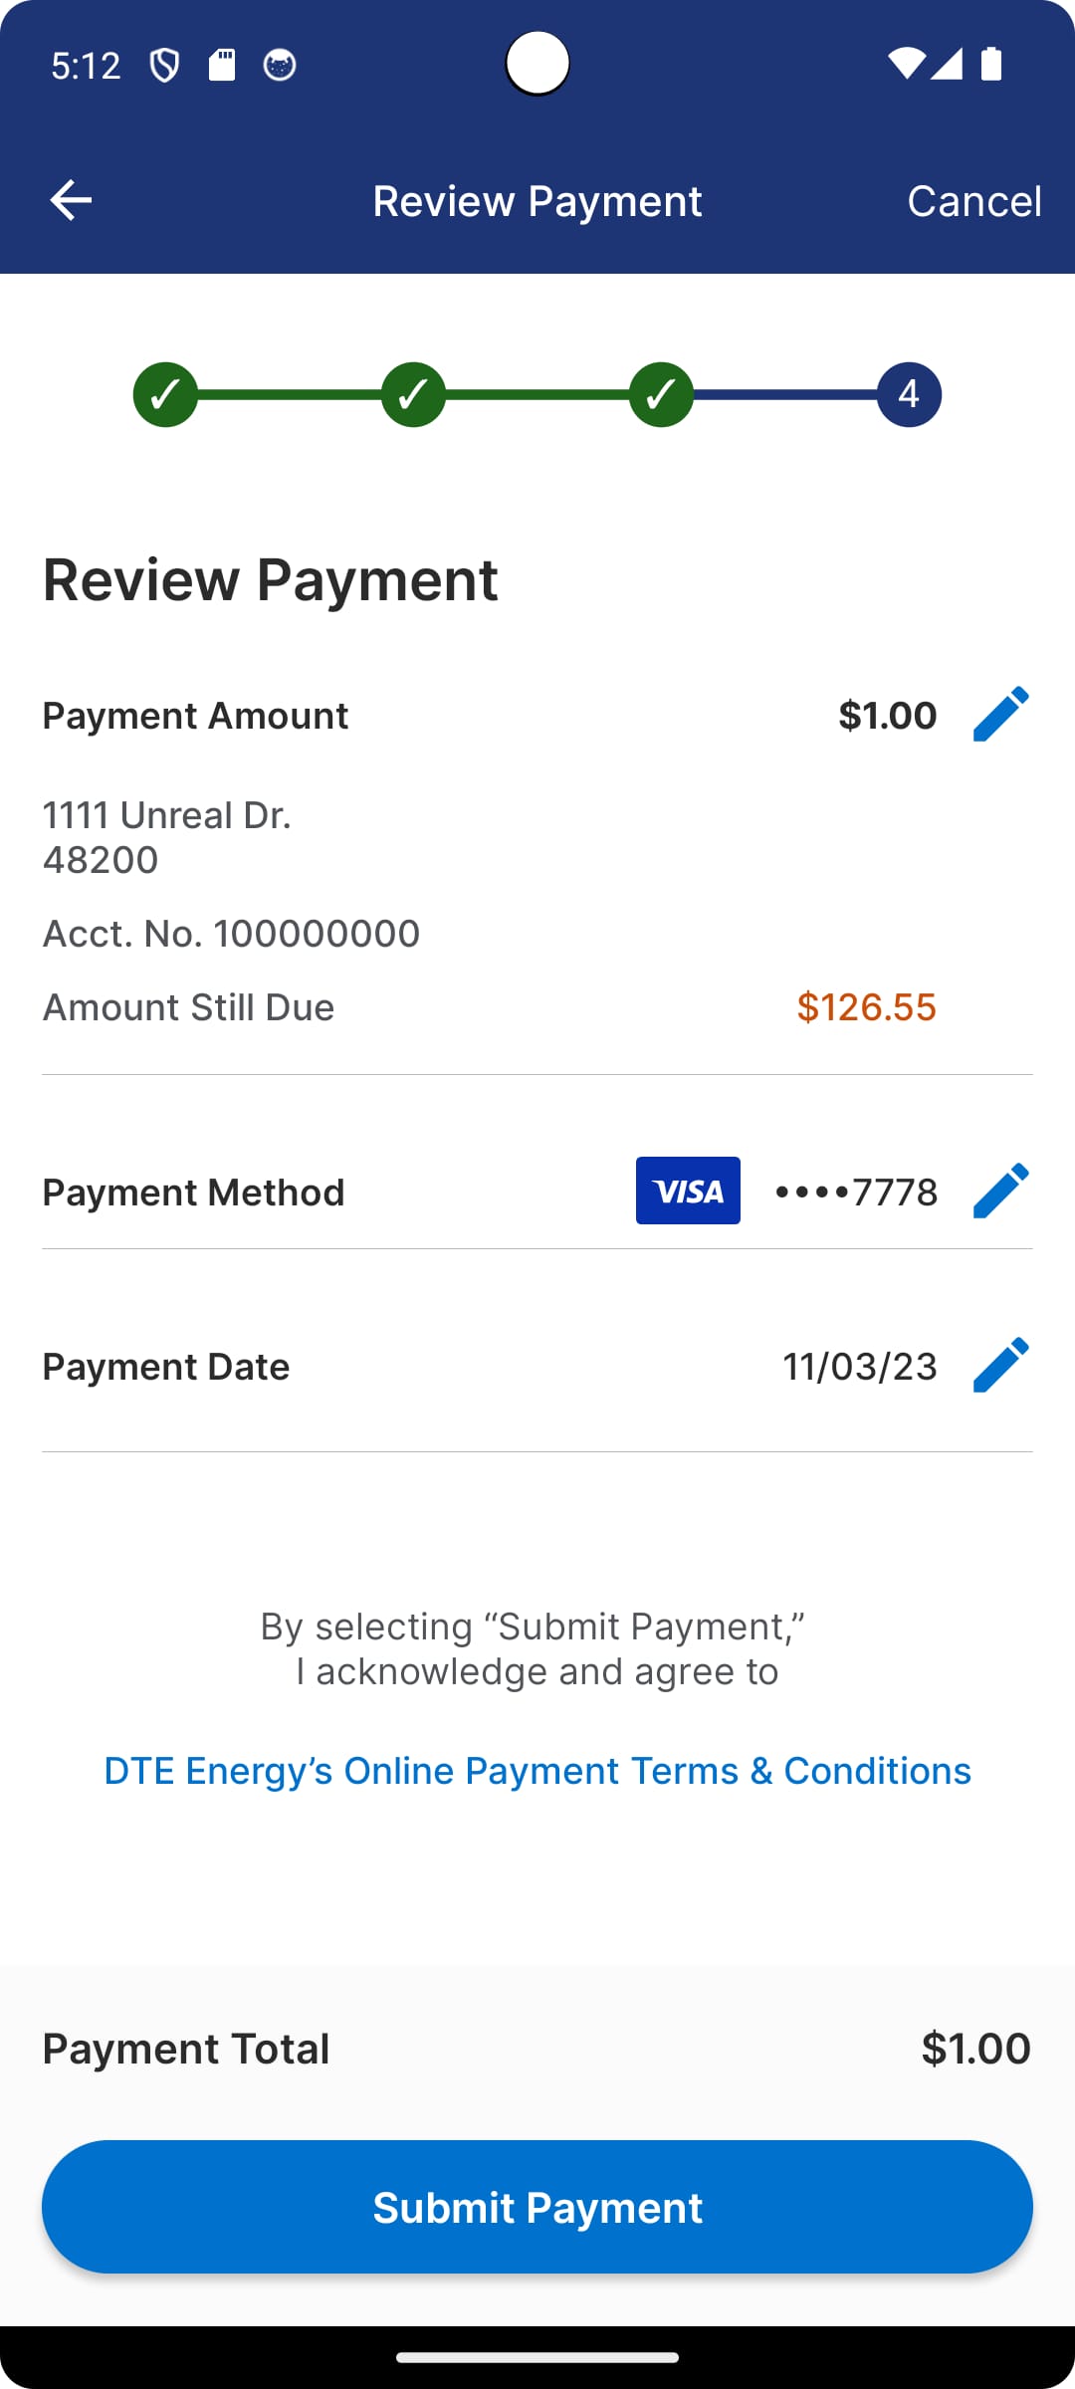Tap the battery icon in status bar
The width and height of the screenshot is (1075, 2389).
(991, 64)
